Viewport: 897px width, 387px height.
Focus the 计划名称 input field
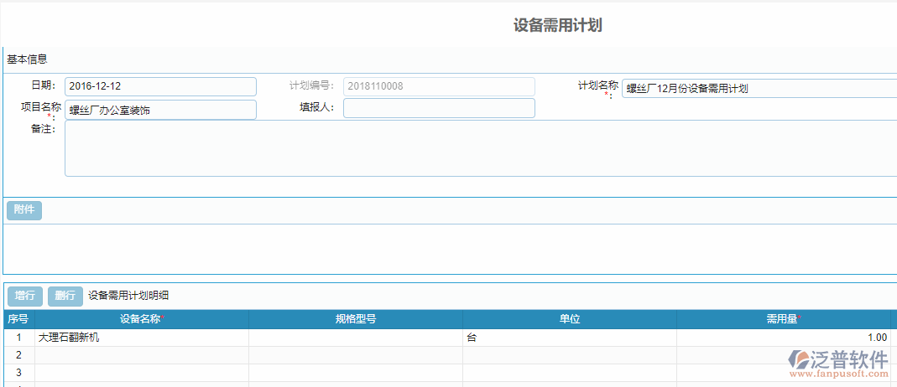[x=759, y=89]
